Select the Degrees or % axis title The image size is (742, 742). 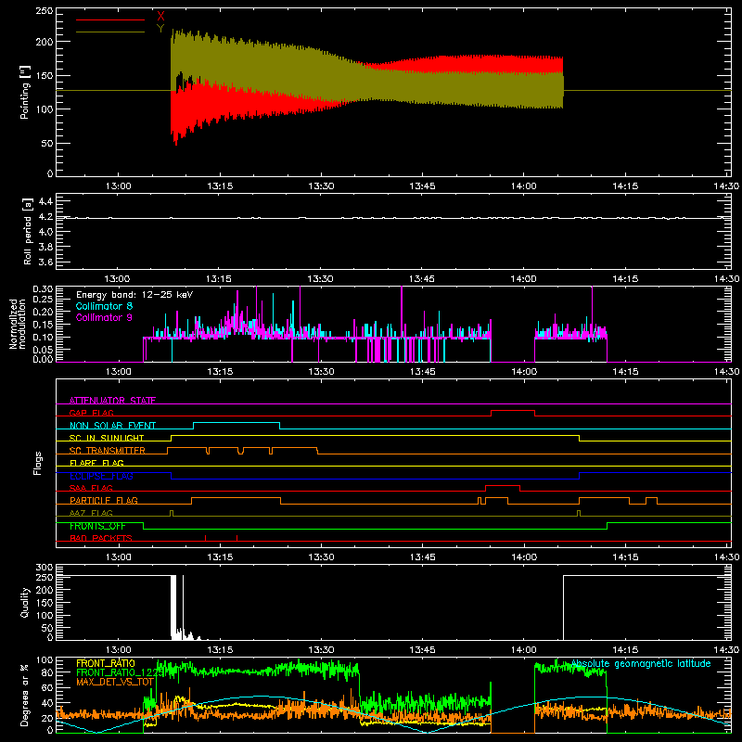(x=25, y=696)
